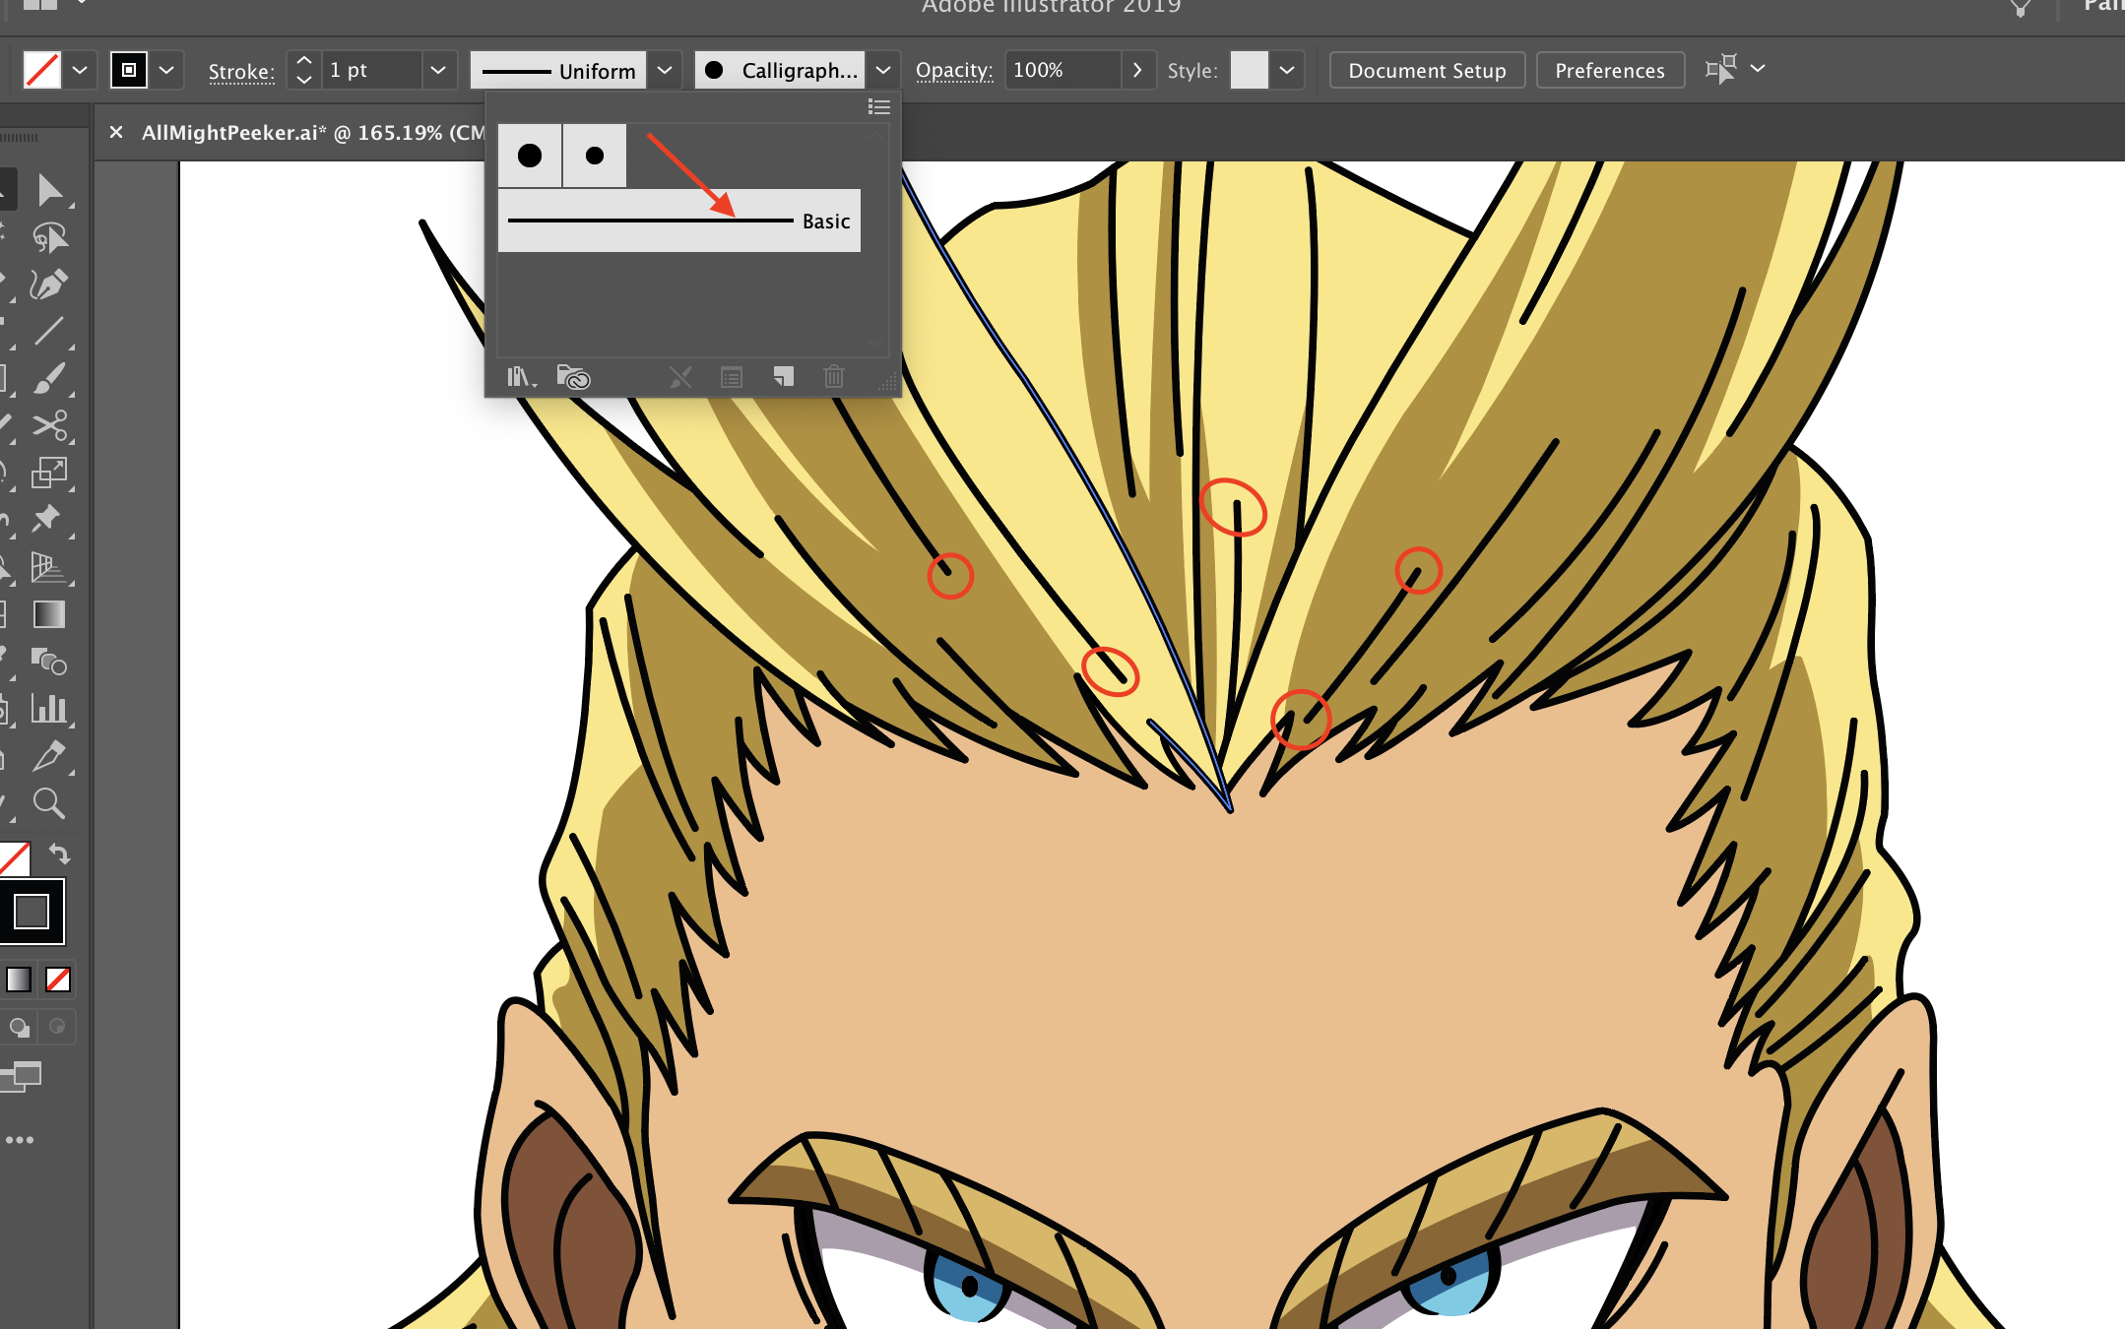Screen dimensions: 2125x1329
Task: Create a new brush
Action: [784, 377]
